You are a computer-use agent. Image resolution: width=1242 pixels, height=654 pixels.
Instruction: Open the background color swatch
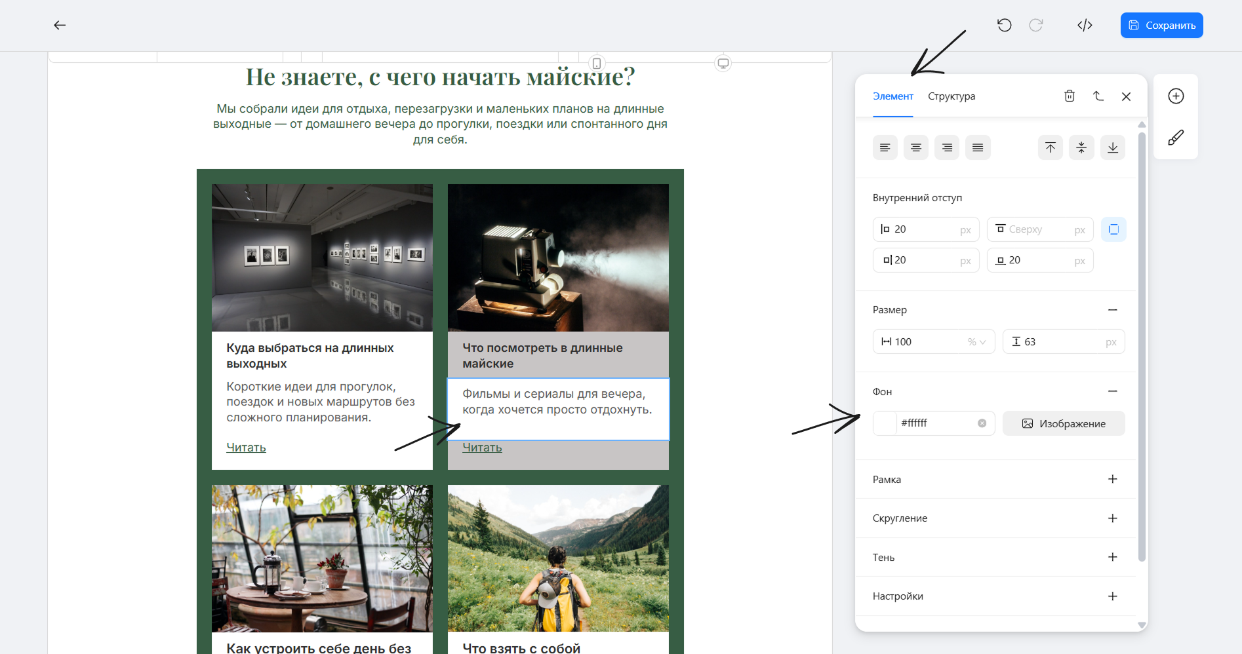coord(885,423)
